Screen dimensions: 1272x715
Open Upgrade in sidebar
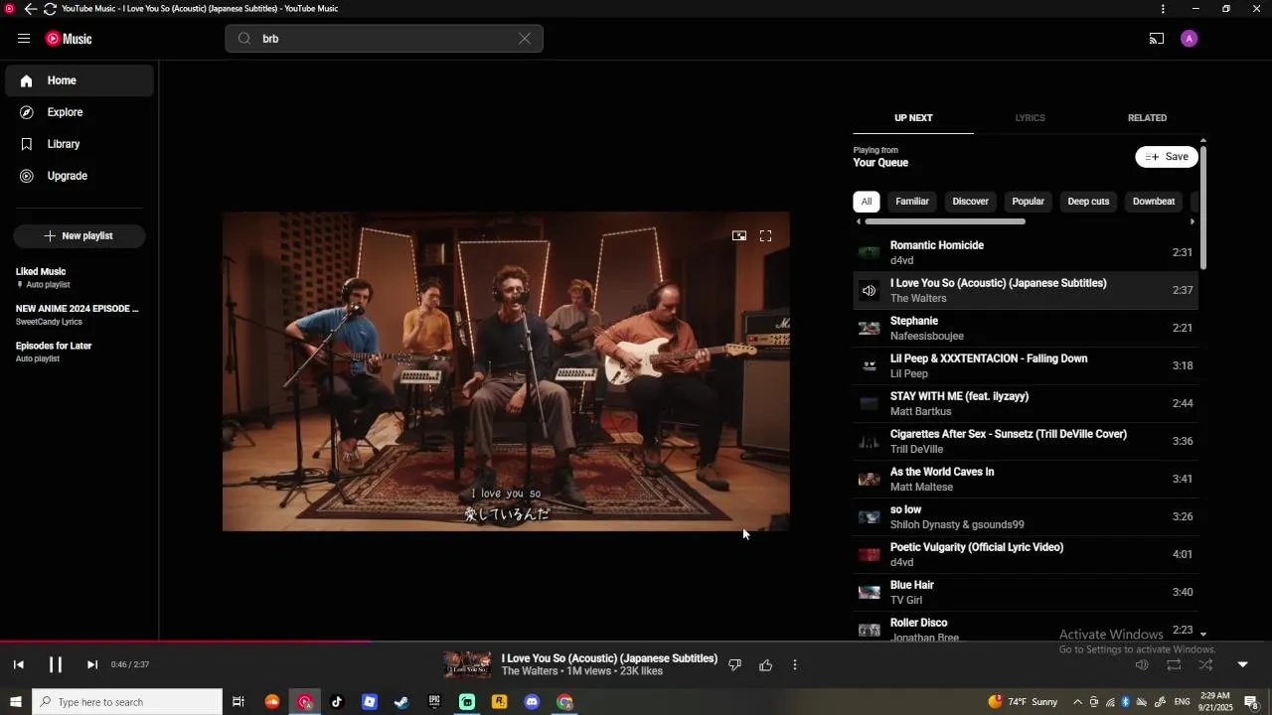click(x=79, y=176)
